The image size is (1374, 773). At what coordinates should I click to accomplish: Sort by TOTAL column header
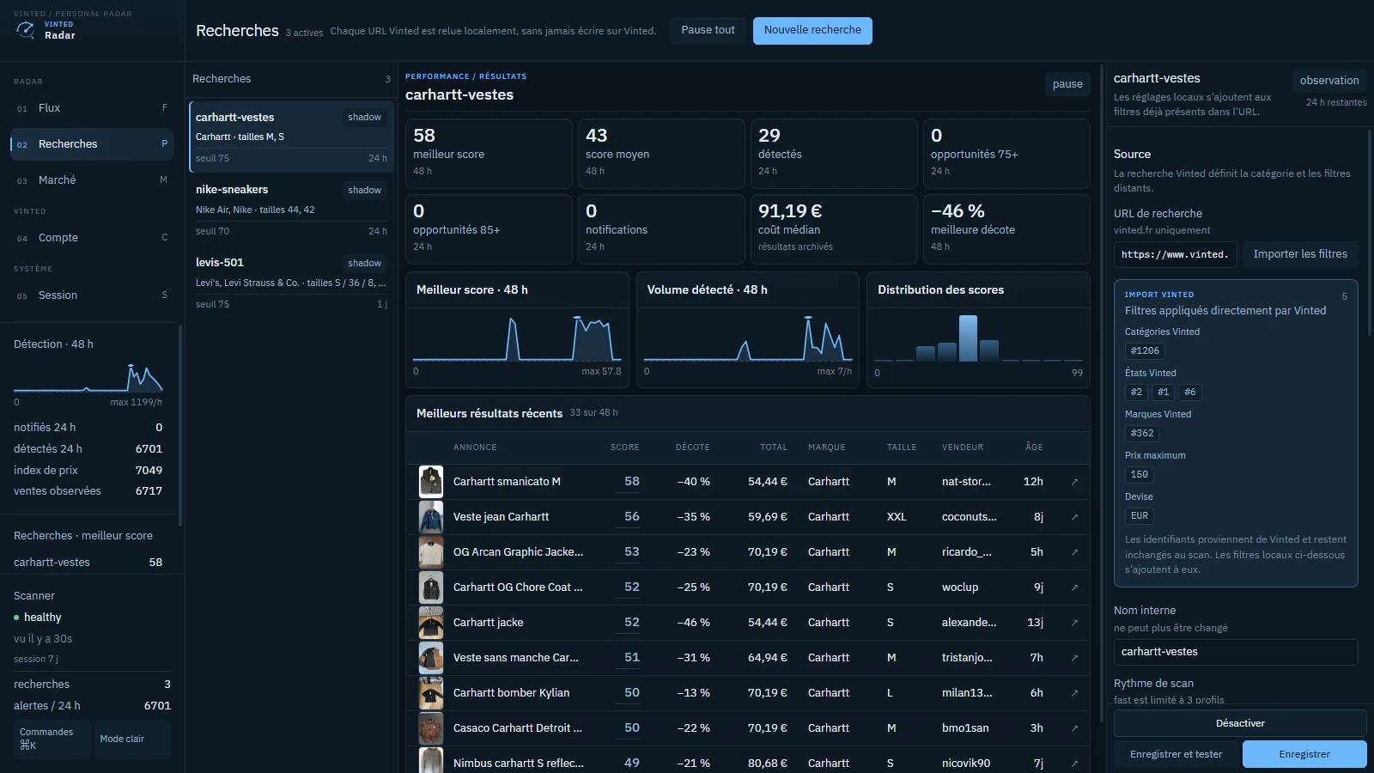click(773, 447)
